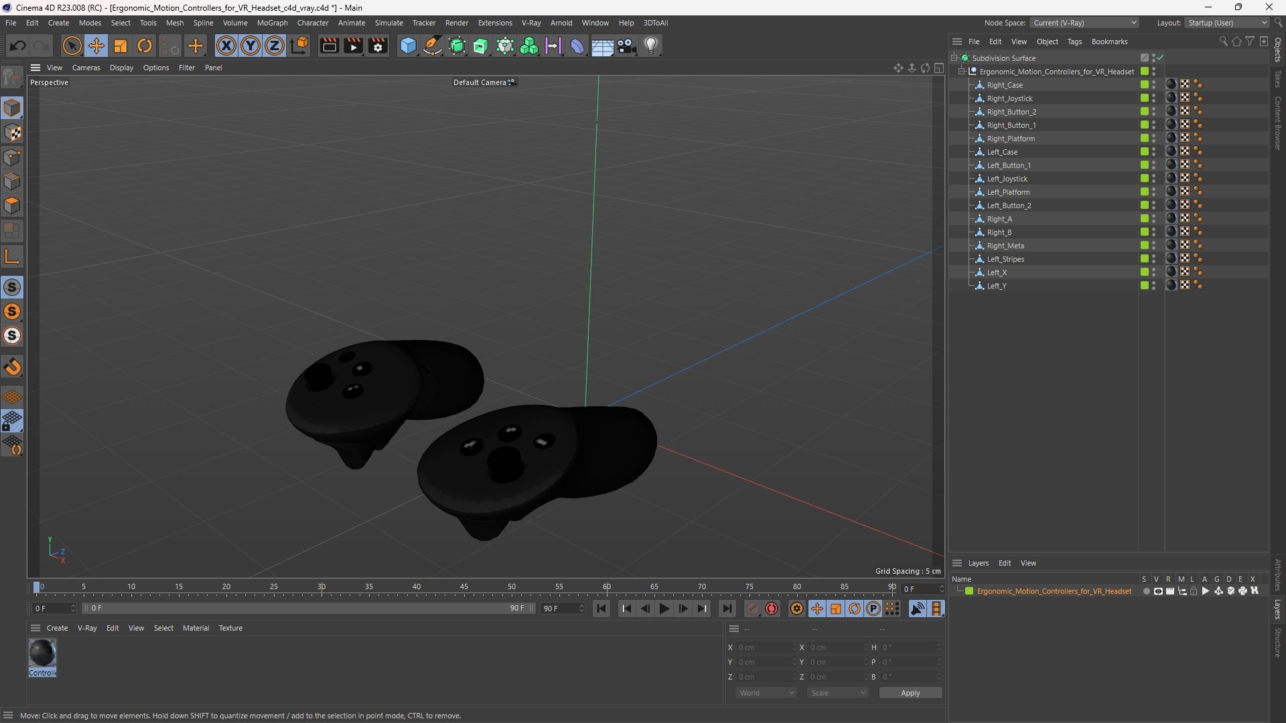The height and width of the screenshot is (723, 1286).
Task: Add a Camera object icon
Action: pyautogui.click(x=627, y=46)
